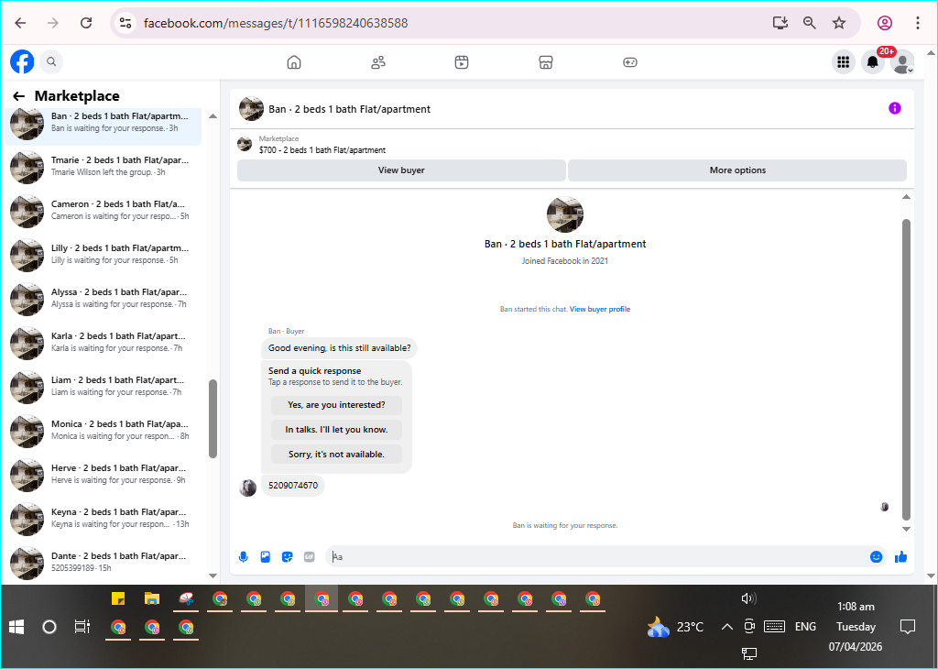Viewport: 938px width, 669px height.
Task: Open the Keyna conversation in the list
Action: 103,519
